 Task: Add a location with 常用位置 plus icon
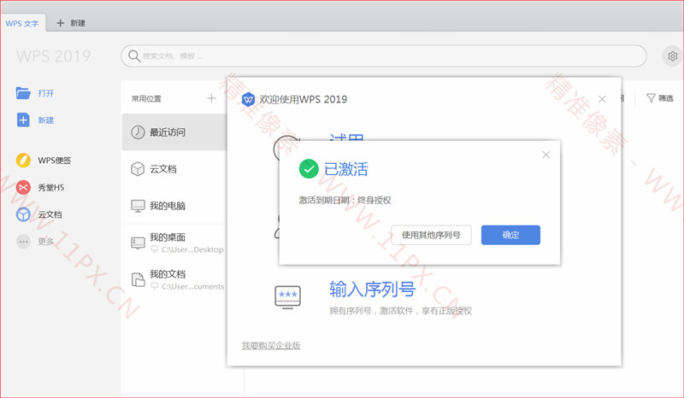(x=211, y=98)
